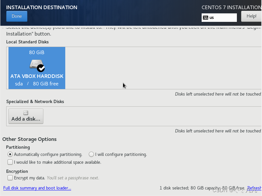
Task: Click the INSTALLATION DESTINATION title
Action: (42, 8)
